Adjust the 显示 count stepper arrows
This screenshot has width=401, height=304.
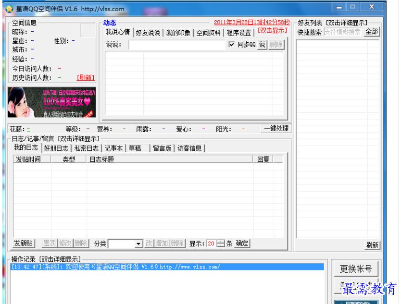click(220, 243)
